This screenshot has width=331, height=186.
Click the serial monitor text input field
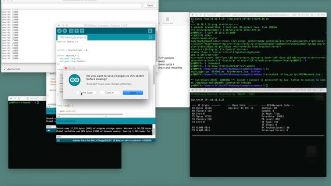[72, 6]
